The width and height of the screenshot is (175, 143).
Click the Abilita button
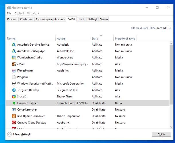coord(162,134)
